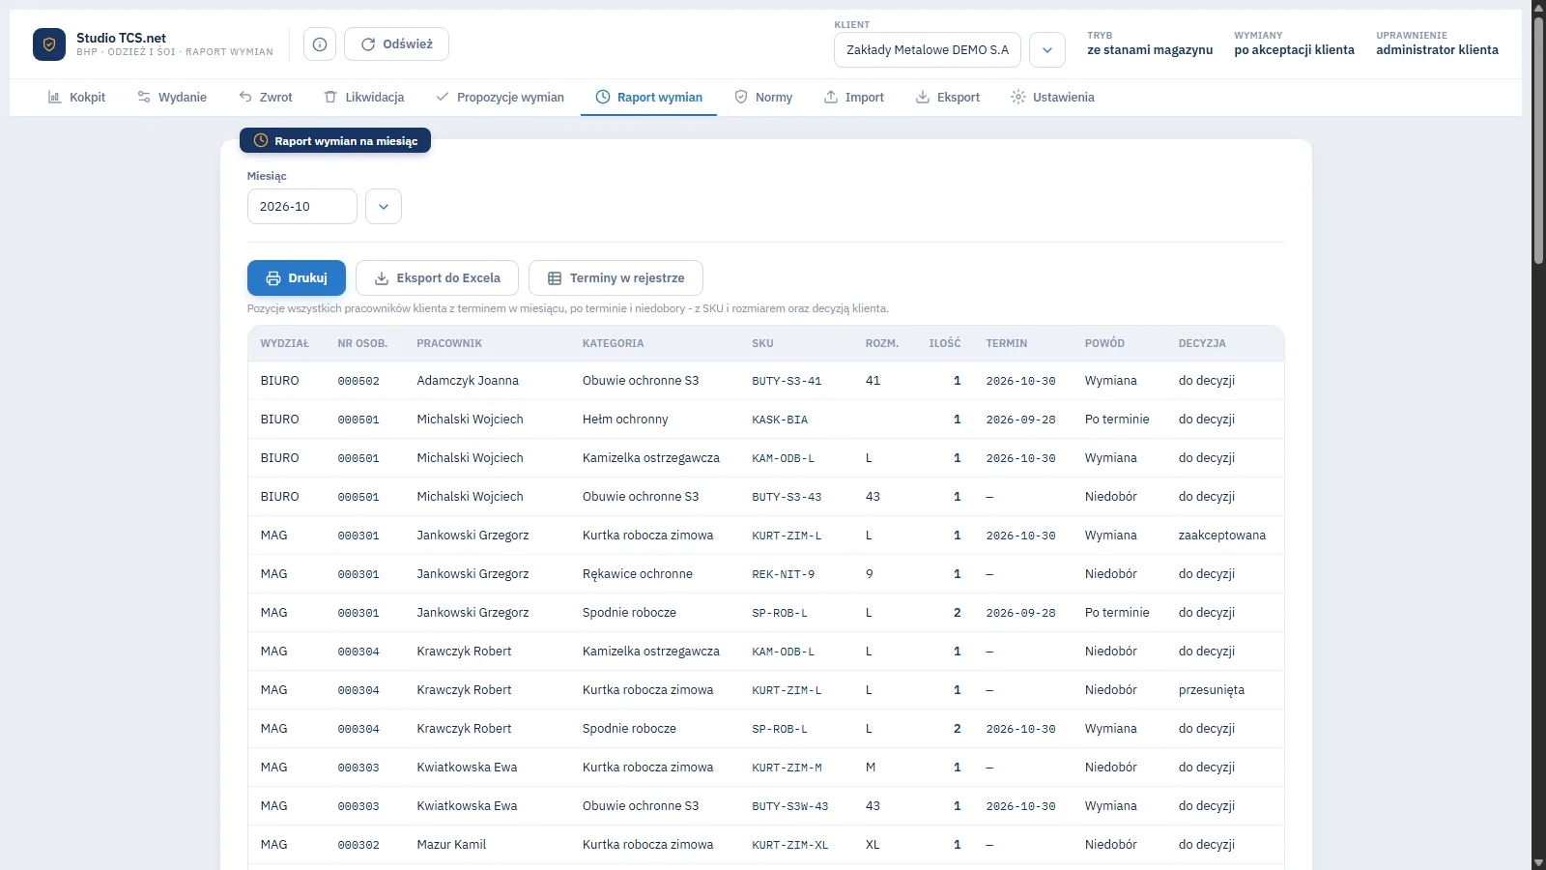Click the Studio TCS.net shield logo

[x=49, y=44]
